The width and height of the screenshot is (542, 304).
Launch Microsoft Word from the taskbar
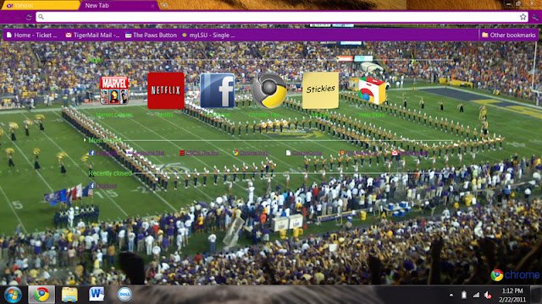click(97, 295)
